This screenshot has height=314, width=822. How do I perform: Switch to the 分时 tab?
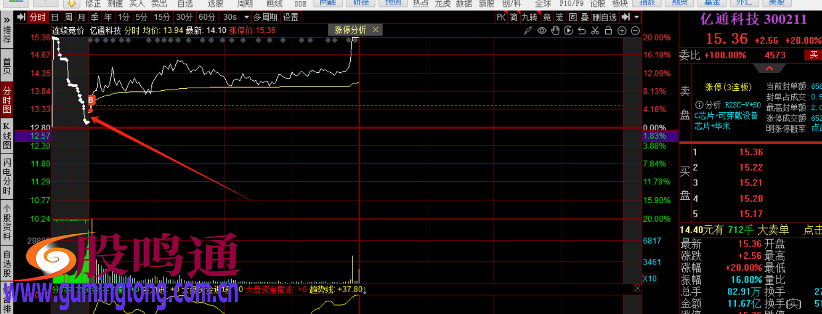(x=37, y=17)
